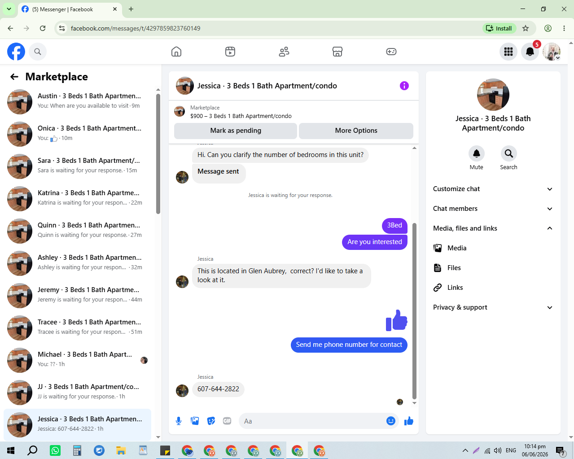
Task: Open the GIF picker icon
Action: click(x=227, y=421)
